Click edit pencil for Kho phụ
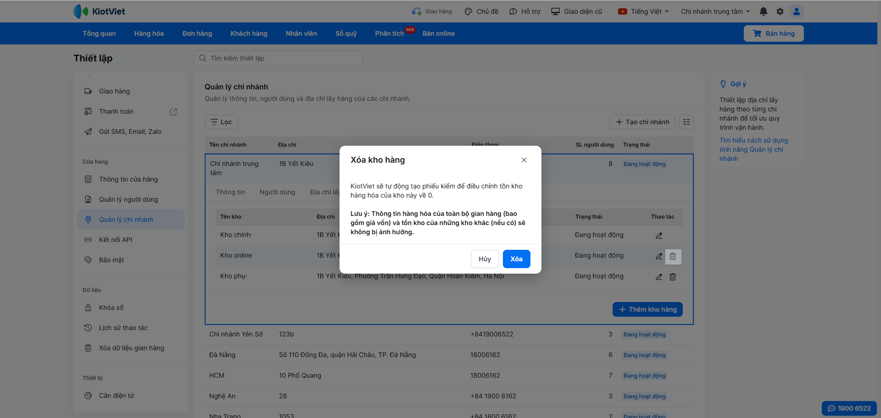 click(659, 277)
